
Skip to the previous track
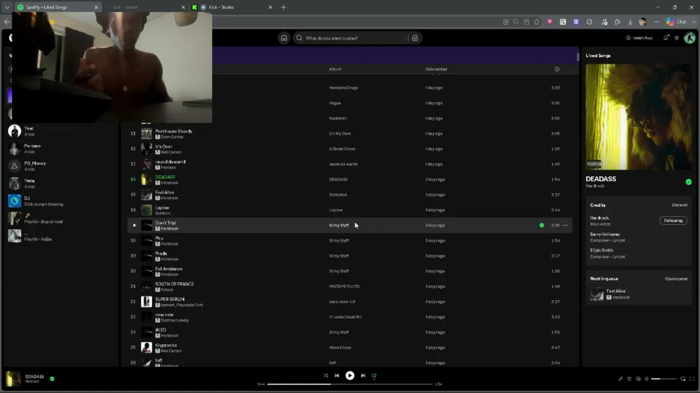tap(337, 376)
